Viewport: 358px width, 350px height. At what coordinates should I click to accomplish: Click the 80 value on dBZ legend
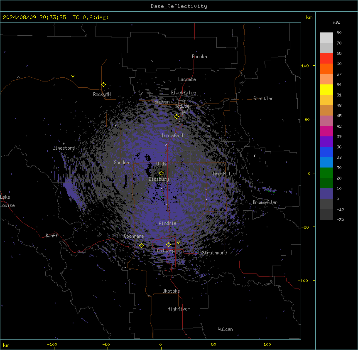pos(339,33)
